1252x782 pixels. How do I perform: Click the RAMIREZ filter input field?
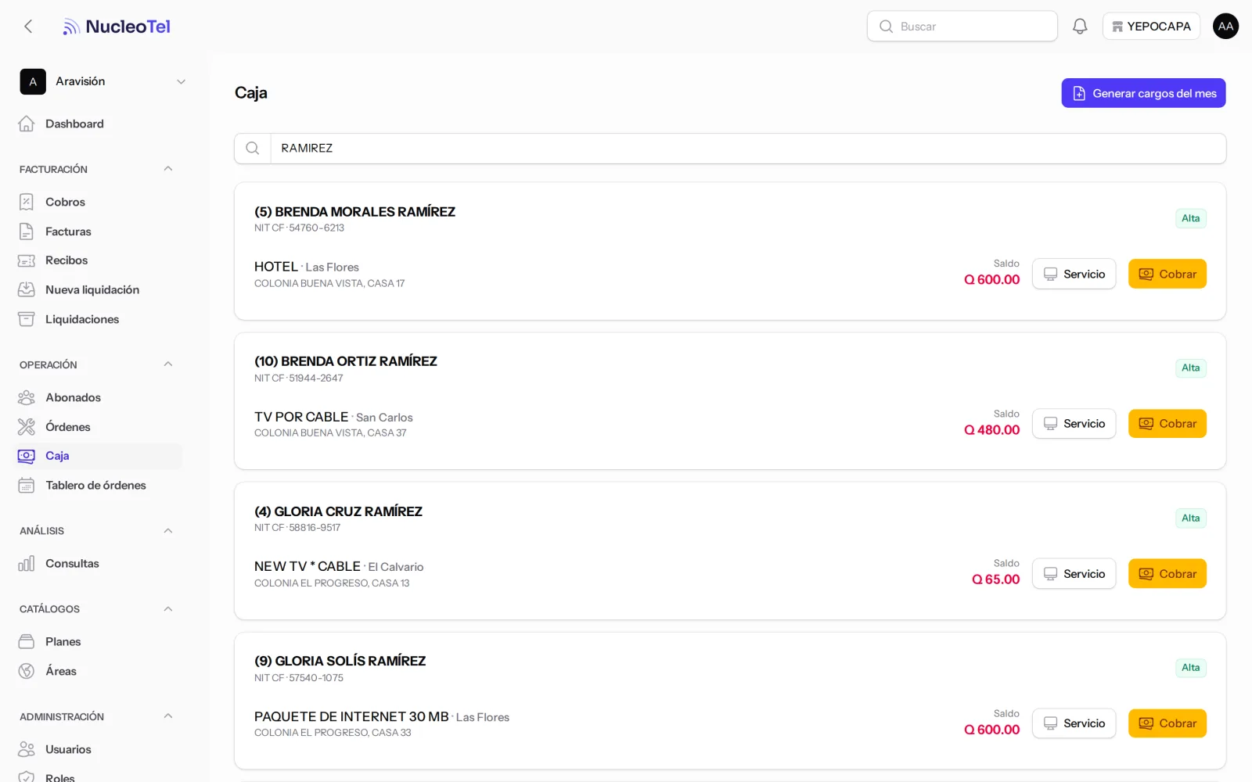[x=747, y=148]
